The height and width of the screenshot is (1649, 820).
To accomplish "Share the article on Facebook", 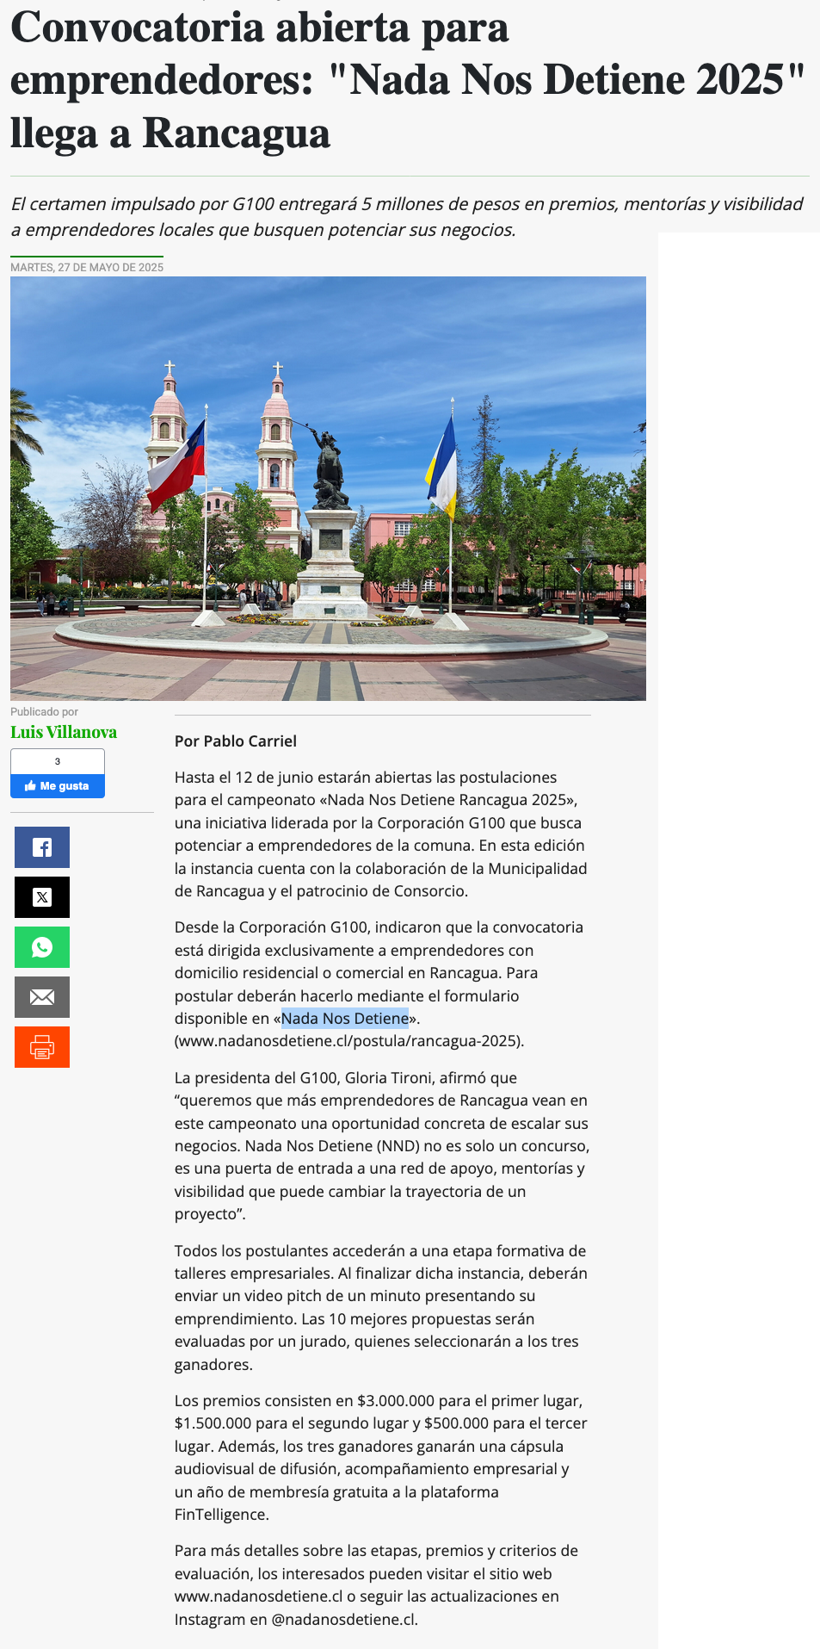I will [x=42, y=847].
